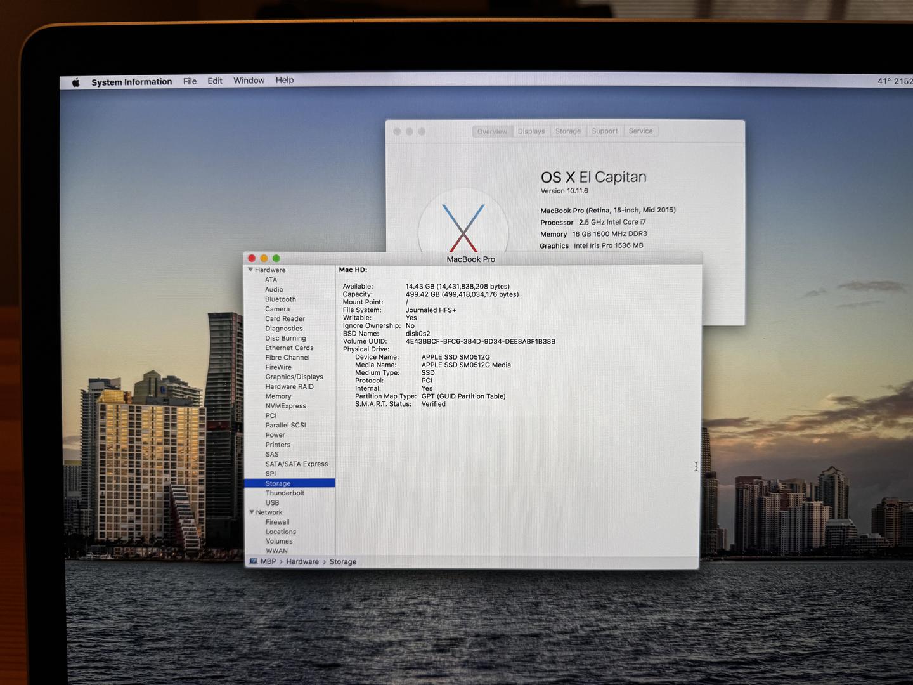Collapse the Hardware section triangle
Image resolution: width=913 pixels, height=685 pixels.
pos(250,270)
